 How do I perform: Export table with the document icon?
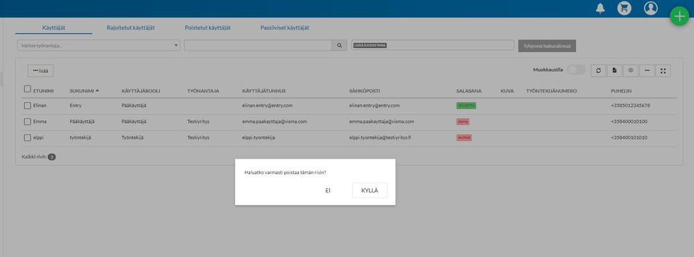point(614,70)
